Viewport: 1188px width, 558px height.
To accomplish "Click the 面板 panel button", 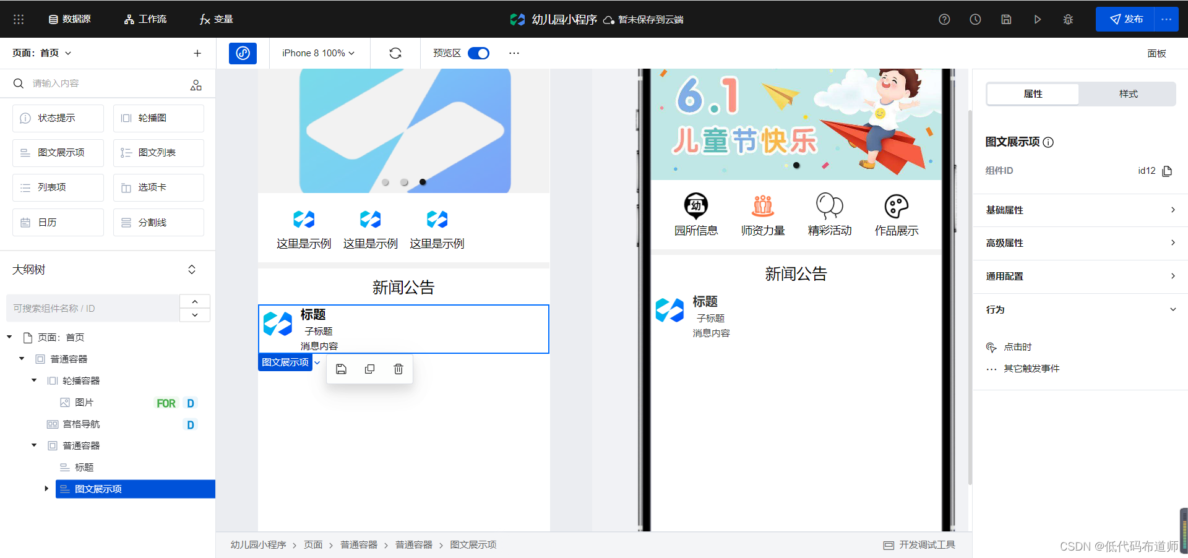I will [1156, 54].
